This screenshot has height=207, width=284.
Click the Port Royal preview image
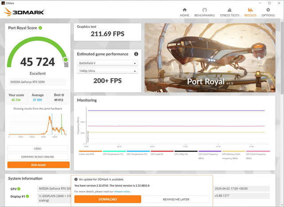tap(210, 58)
